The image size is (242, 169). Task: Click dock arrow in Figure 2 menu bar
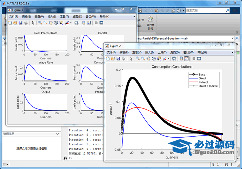pyautogui.click(x=232, y=52)
